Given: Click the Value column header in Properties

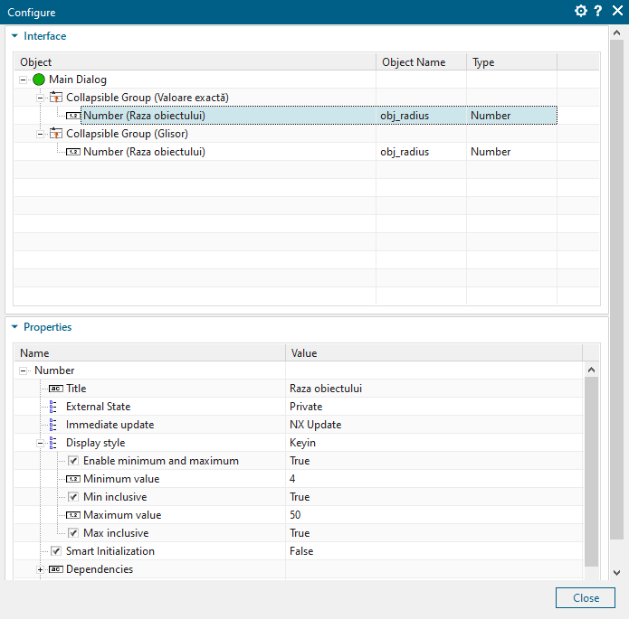Looking at the screenshot, I should tap(434, 353).
